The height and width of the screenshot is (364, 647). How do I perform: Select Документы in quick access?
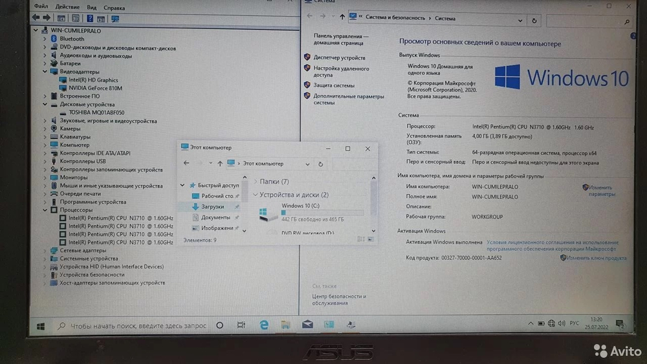click(215, 217)
